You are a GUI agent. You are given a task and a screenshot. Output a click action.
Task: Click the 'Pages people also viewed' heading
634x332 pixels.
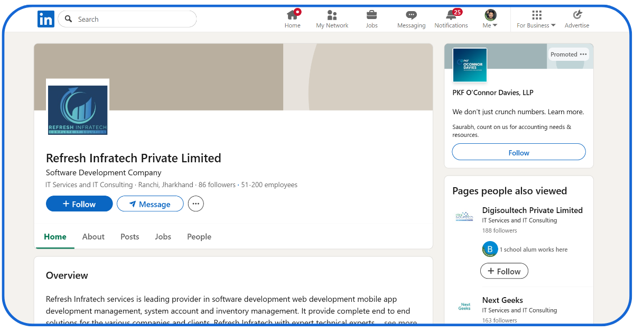(x=509, y=191)
